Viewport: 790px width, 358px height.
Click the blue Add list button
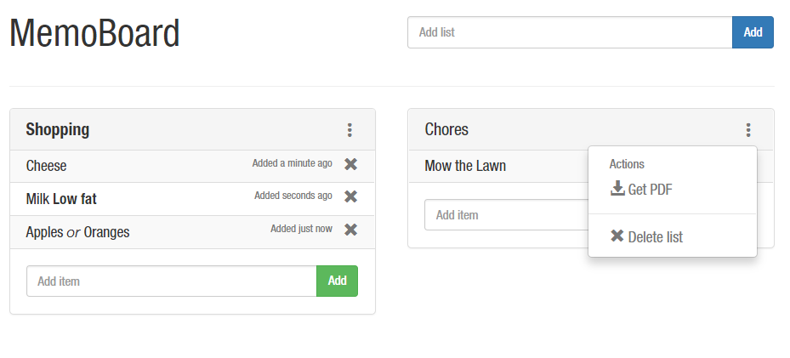coord(753,32)
